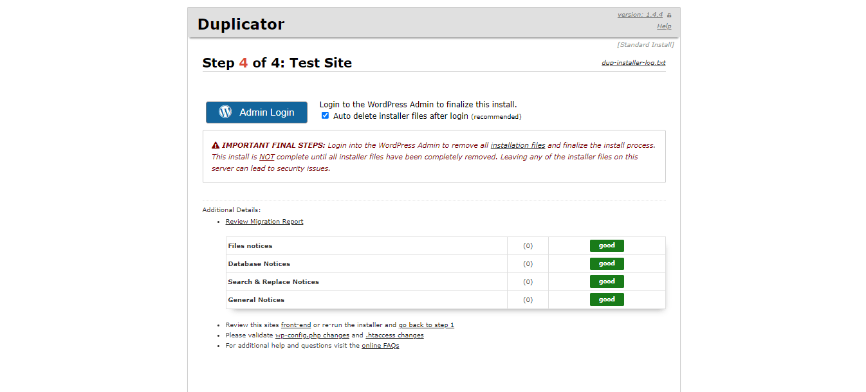
Task: Click (0) count for Search & Replace Notices
Action: click(528, 282)
